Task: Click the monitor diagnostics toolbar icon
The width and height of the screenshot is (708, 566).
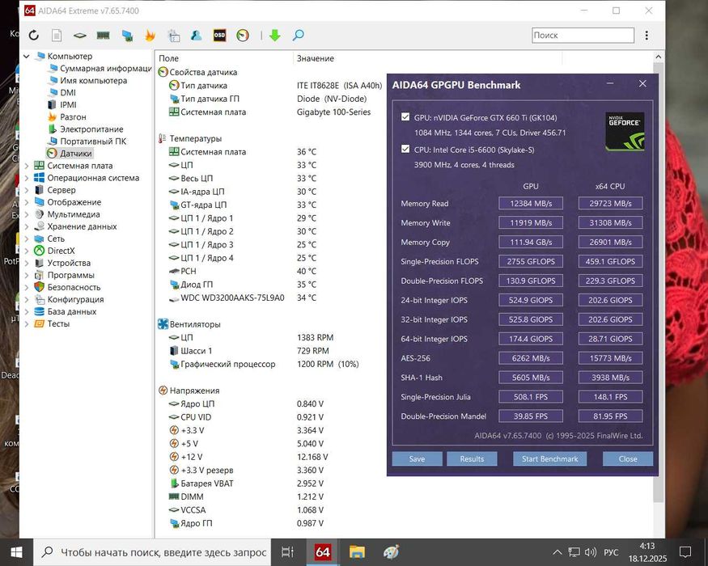Action: pyautogui.click(x=127, y=36)
